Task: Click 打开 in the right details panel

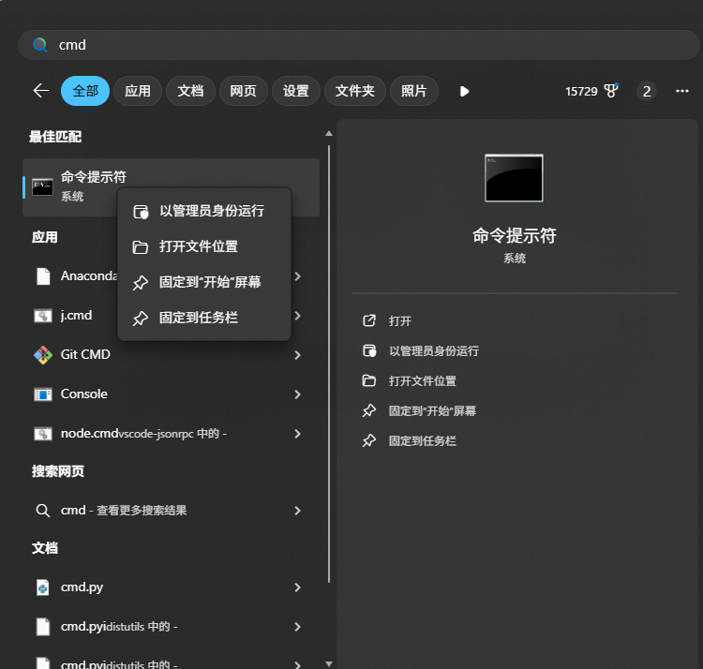Action: [400, 320]
